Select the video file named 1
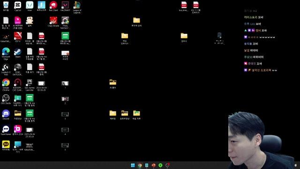Image resolution: width=300 pixels, height=169 pixels. [65, 84]
